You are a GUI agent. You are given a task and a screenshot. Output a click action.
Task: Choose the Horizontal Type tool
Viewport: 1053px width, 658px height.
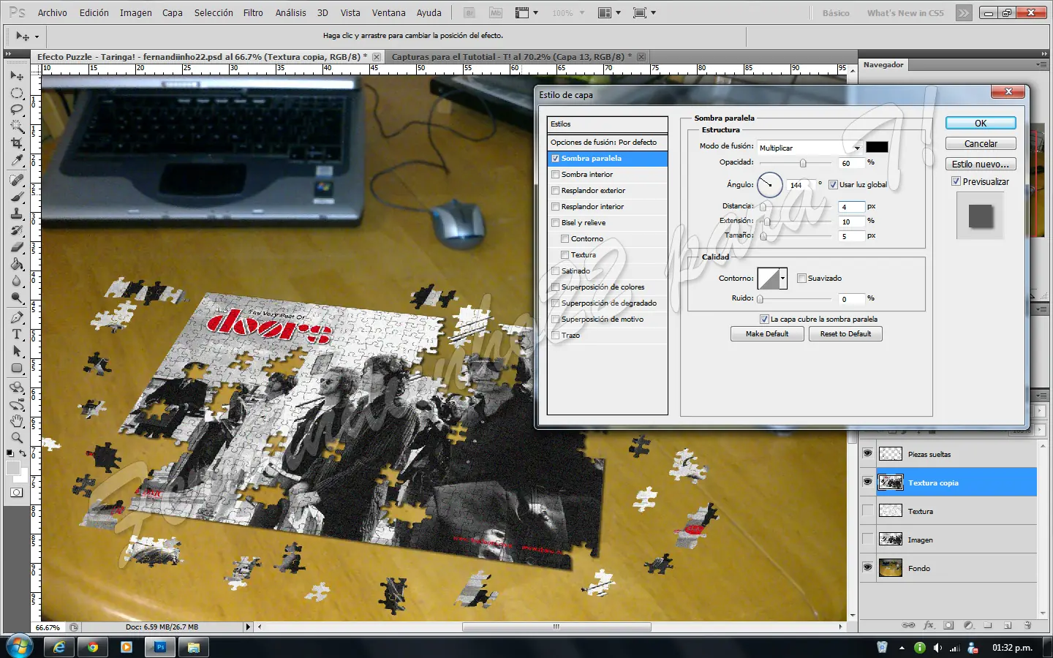pos(17,334)
